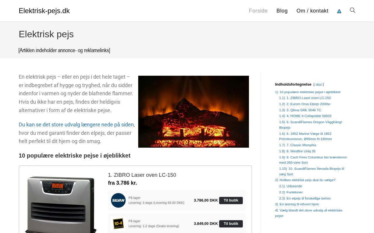Open Om / kontakt page

[x=312, y=11]
